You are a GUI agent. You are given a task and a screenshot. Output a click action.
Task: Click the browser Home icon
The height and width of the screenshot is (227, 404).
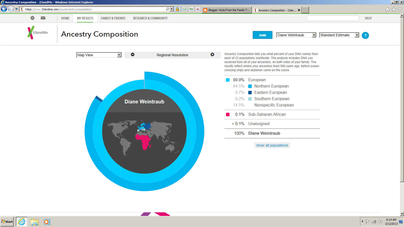coord(388,9)
